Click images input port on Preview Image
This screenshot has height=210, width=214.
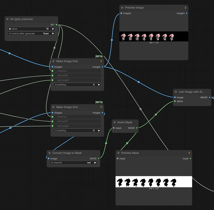tap(121, 13)
